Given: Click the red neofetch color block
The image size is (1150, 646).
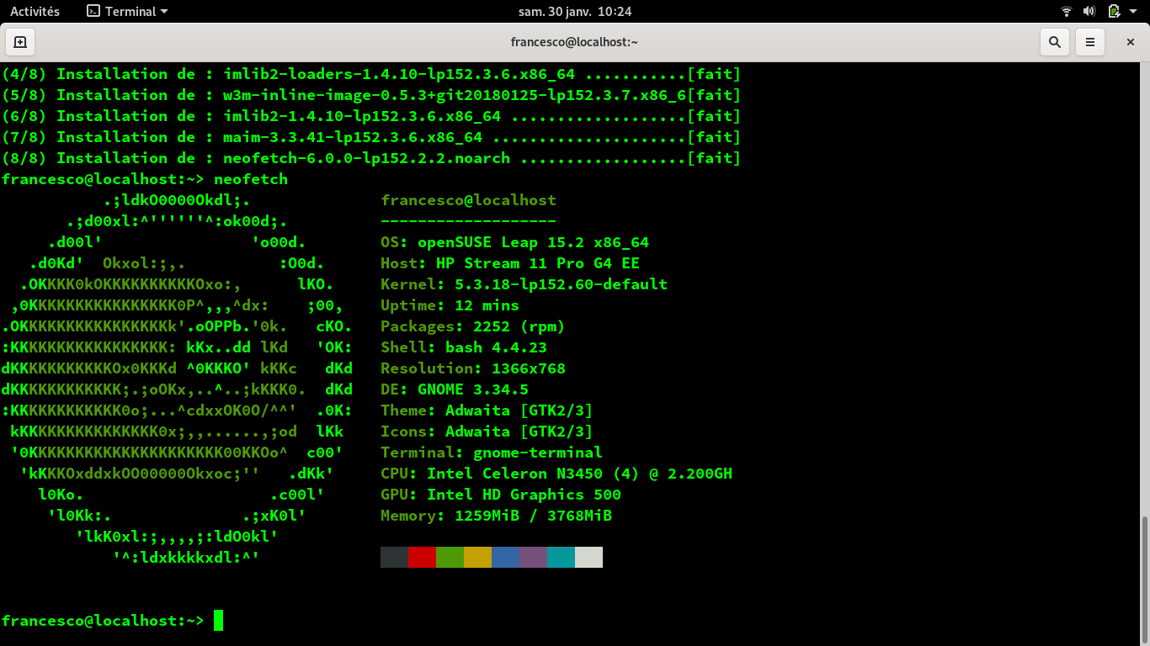Looking at the screenshot, I should [x=422, y=557].
